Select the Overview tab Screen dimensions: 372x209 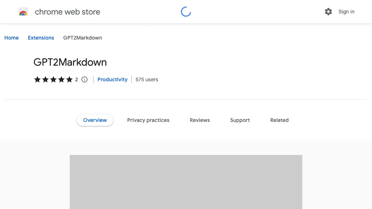pos(95,120)
